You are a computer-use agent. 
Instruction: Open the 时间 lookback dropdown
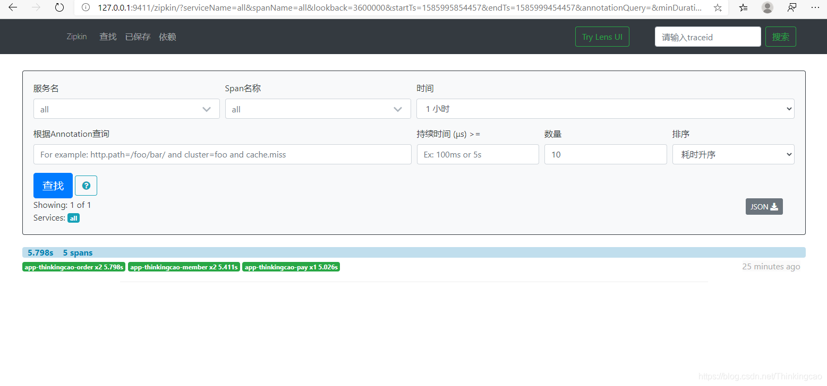point(606,109)
